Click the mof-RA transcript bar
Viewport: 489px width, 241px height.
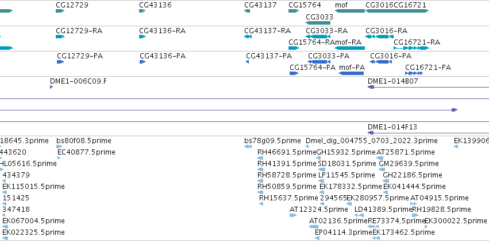click(x=350, y=48)
